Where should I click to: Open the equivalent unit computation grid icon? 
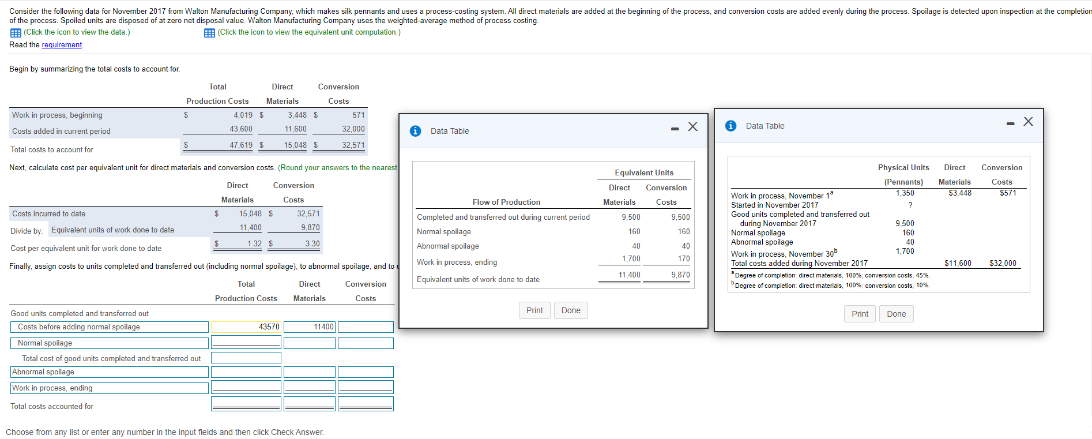coord(210,33)
